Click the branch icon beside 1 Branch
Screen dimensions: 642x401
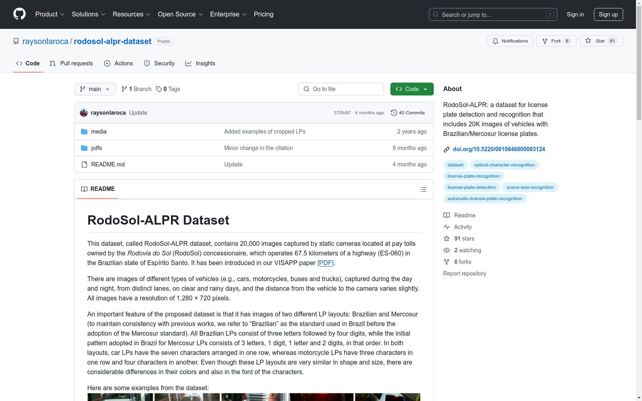point(124,89)
